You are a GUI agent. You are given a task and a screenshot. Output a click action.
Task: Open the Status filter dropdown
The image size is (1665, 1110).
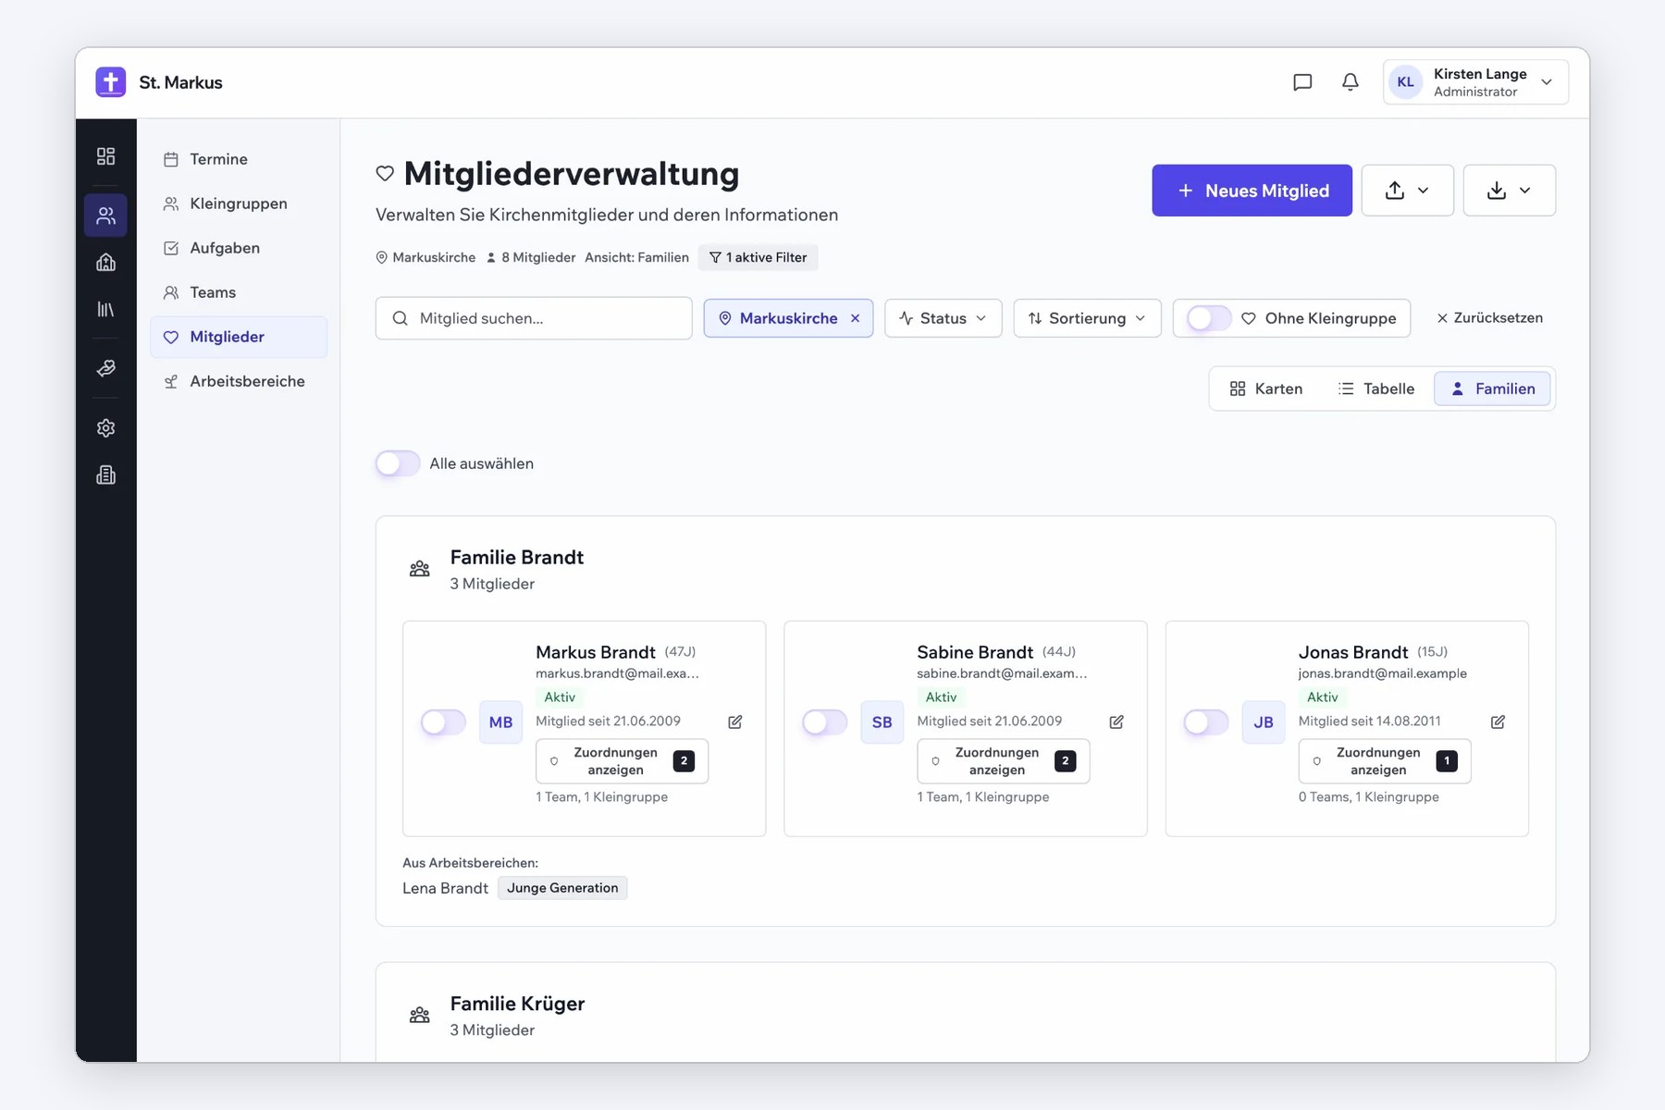(x=943, y=318)
